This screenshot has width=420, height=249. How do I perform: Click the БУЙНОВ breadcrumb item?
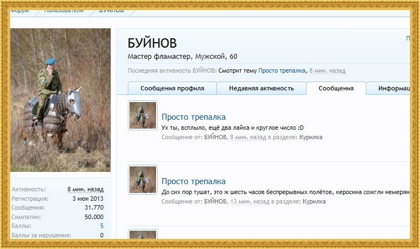[111, 10]
